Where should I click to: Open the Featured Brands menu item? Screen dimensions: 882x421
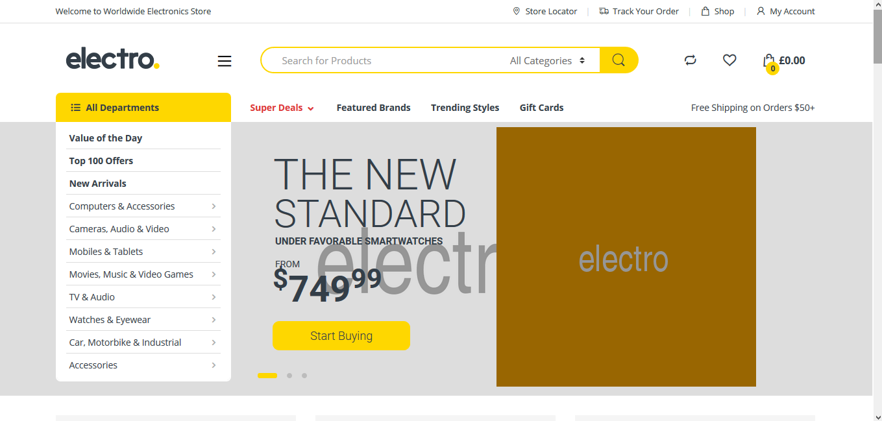pos(373,108)
